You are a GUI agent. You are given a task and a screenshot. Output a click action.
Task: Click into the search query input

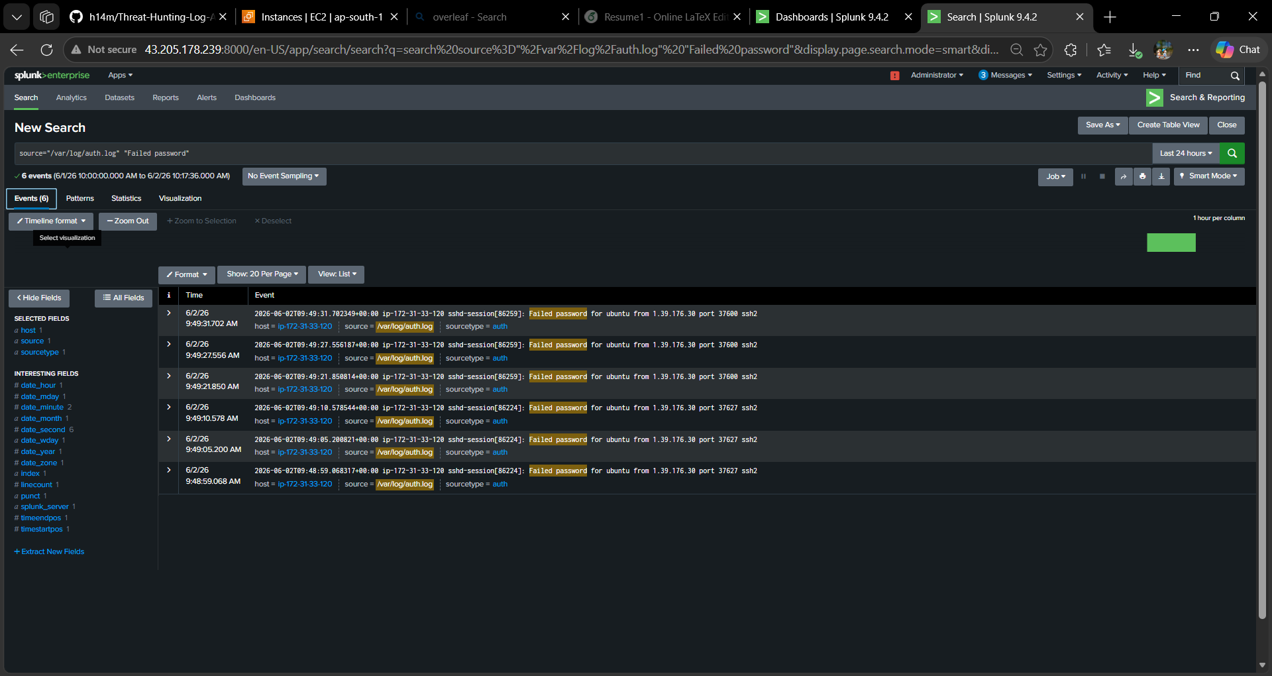(583, 153)
